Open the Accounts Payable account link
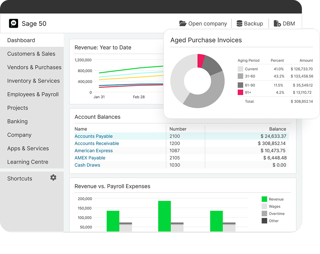 [93, 136]
